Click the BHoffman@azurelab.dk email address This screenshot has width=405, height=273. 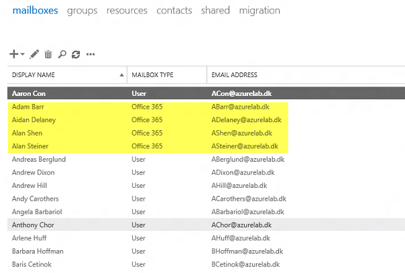pyautogui.click(x=247, y=252)
